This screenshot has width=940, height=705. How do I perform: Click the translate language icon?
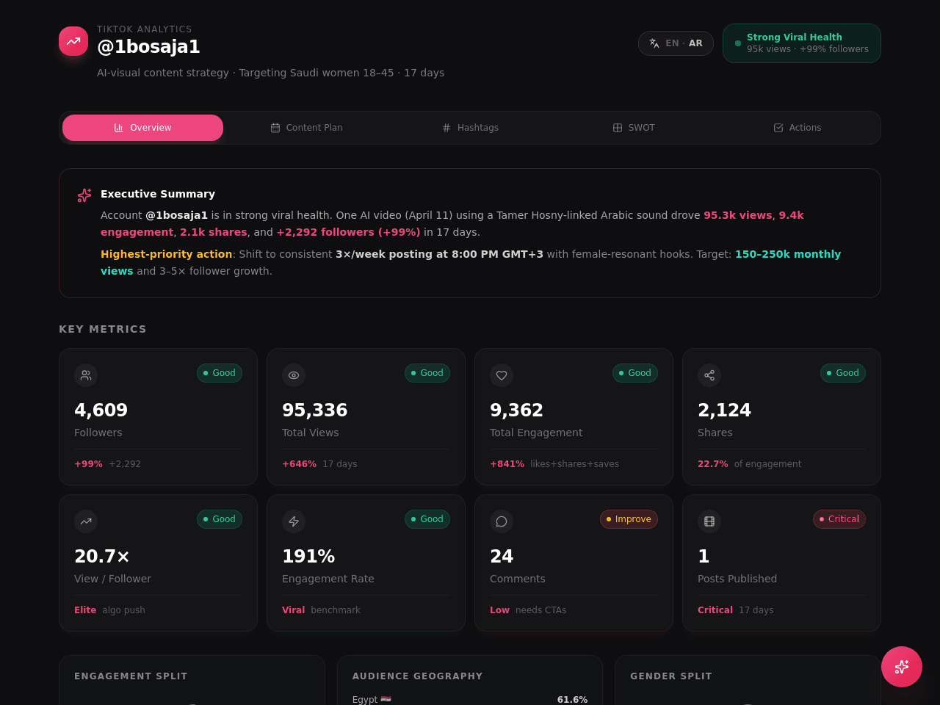[654, 43]
